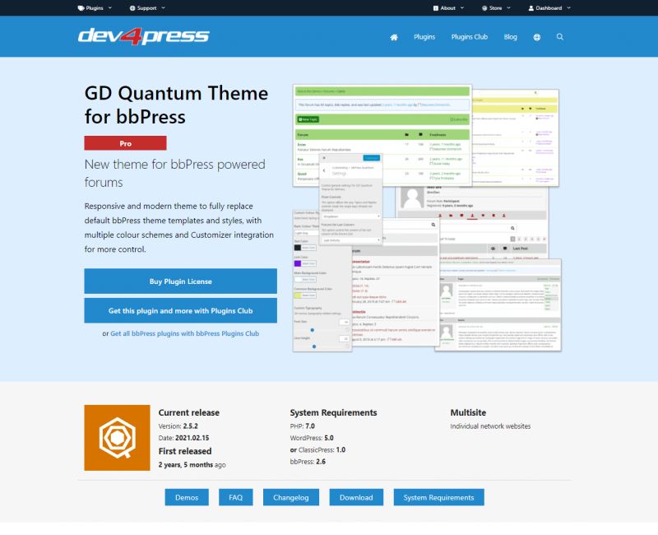Click the cart icon beside Store
Viewport: 658px width, 535px height.
(483, 8)
